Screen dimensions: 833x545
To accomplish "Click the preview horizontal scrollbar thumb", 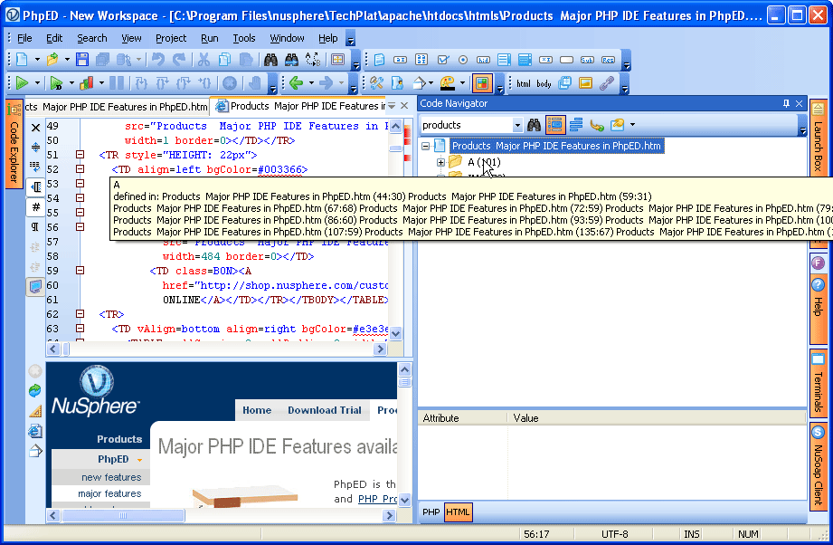I will (x=123, y=515).
